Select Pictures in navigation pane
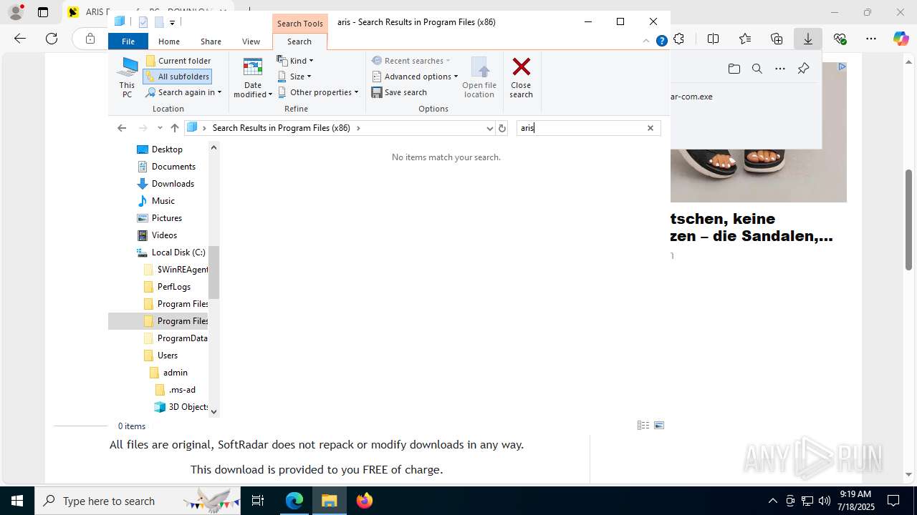 [167, 218]
